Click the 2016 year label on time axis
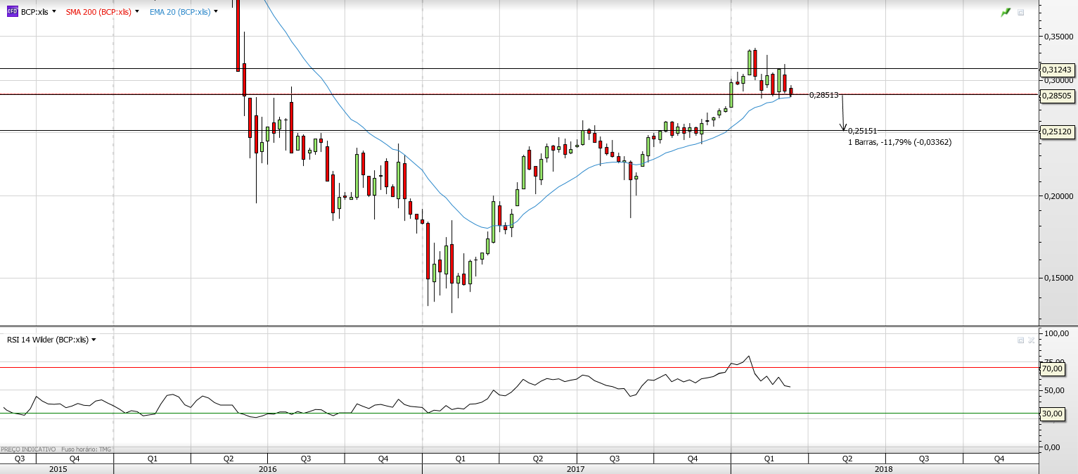The image size is (1078, 474). click(267, 468)
